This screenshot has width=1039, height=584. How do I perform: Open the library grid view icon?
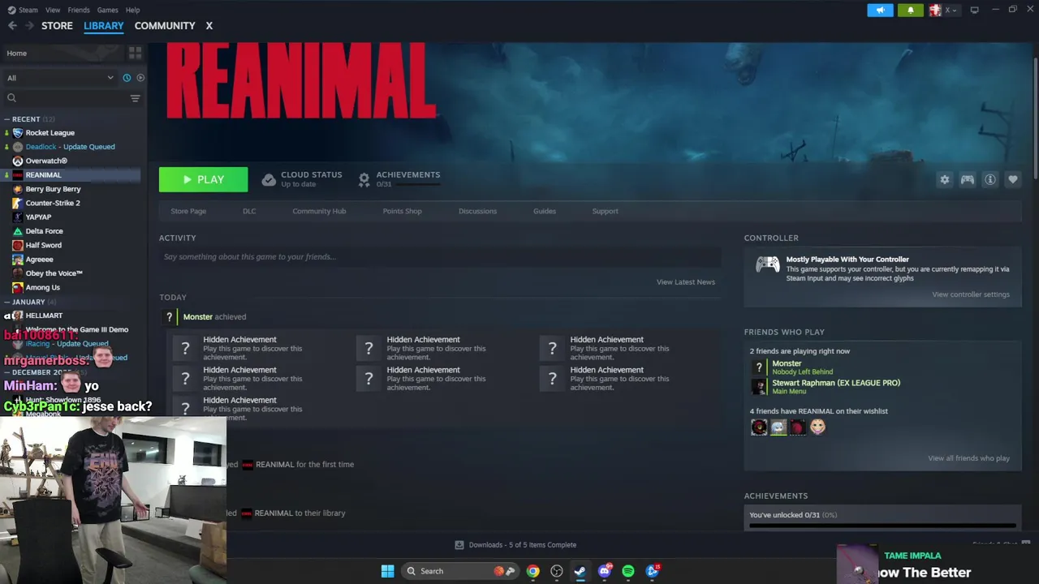point(135,53)
